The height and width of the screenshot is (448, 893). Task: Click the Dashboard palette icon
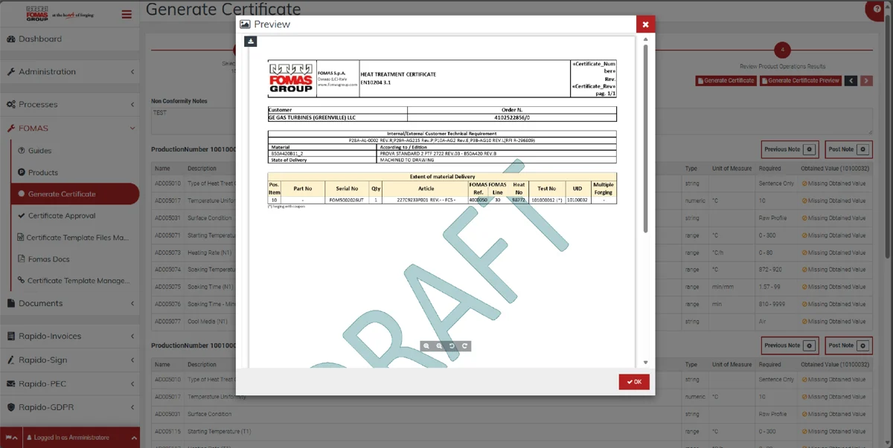tap(11, 39)
